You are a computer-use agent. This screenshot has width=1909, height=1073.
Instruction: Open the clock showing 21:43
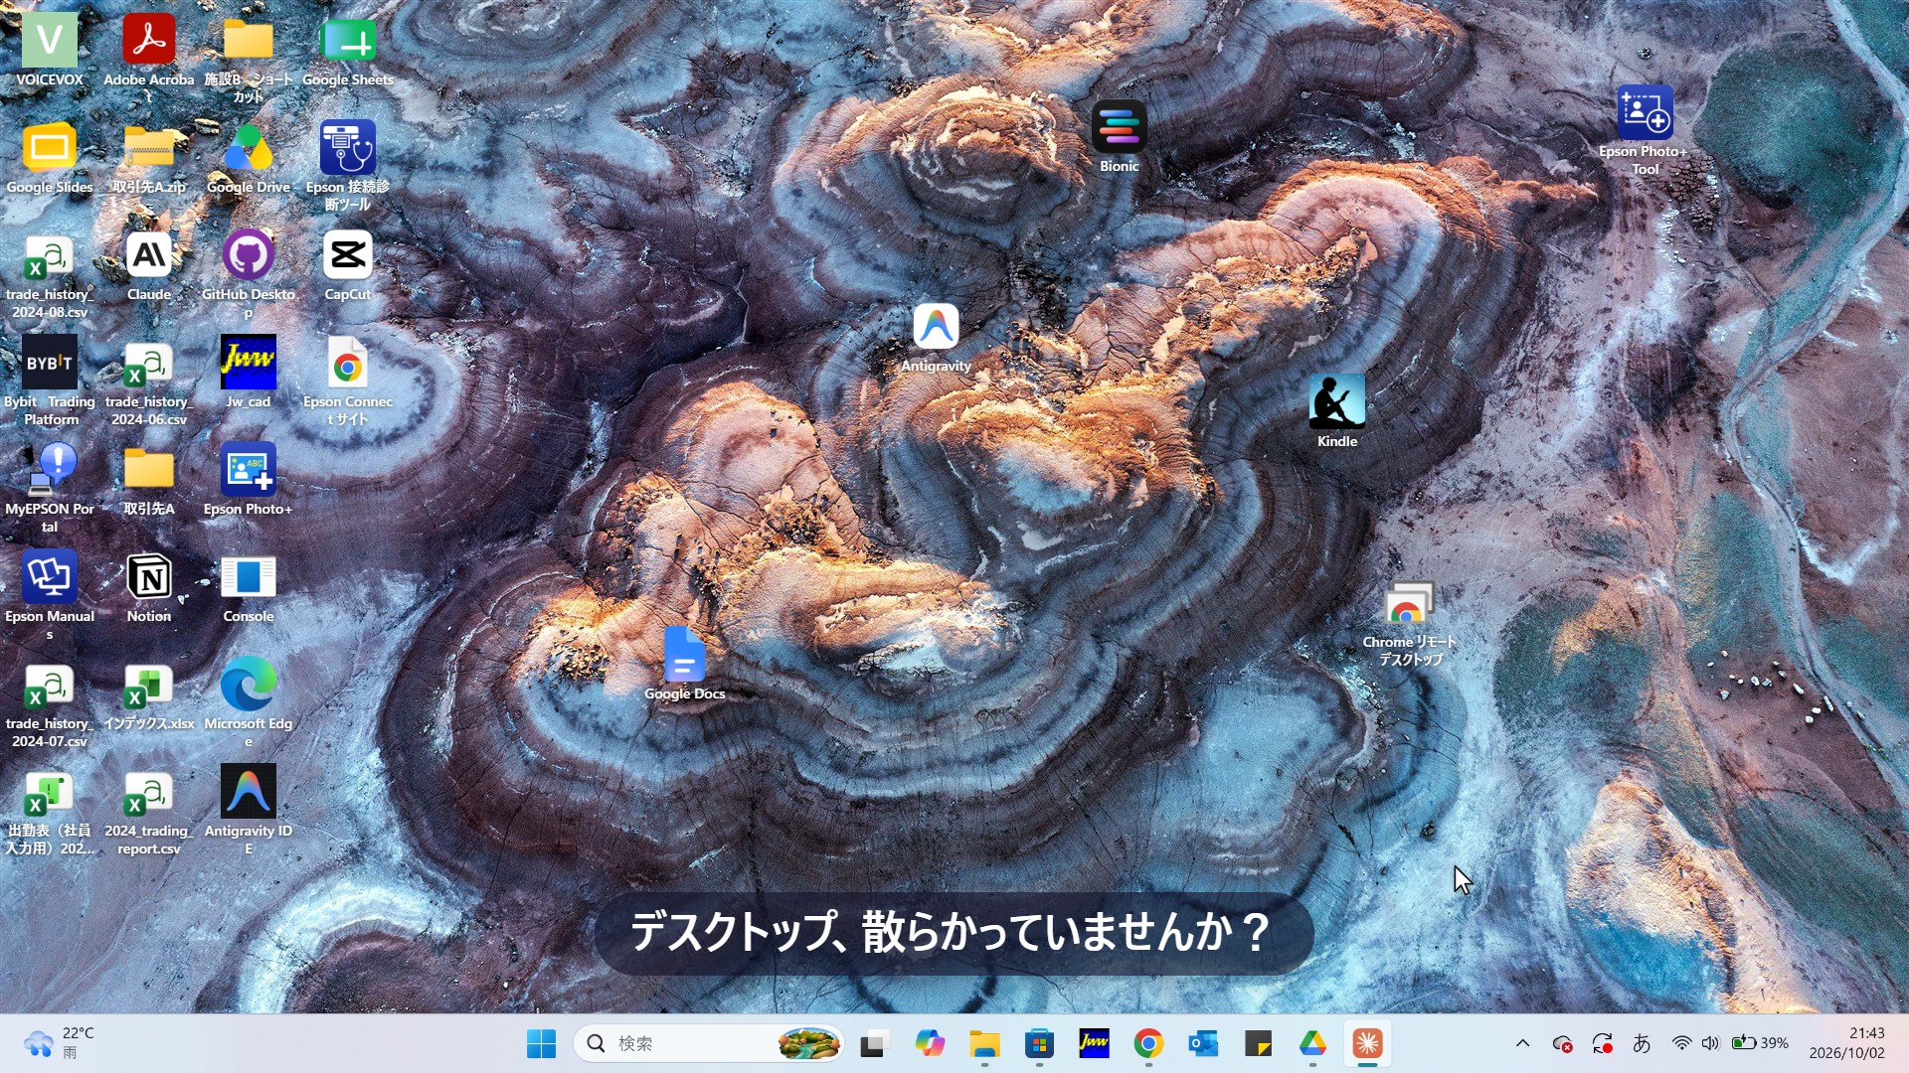click(x=1846, y=1043)
